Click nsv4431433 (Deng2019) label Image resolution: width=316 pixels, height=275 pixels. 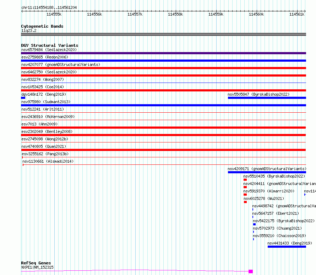[290, 243]
